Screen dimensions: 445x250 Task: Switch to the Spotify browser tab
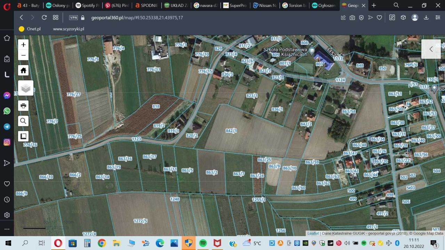point(87,6)
